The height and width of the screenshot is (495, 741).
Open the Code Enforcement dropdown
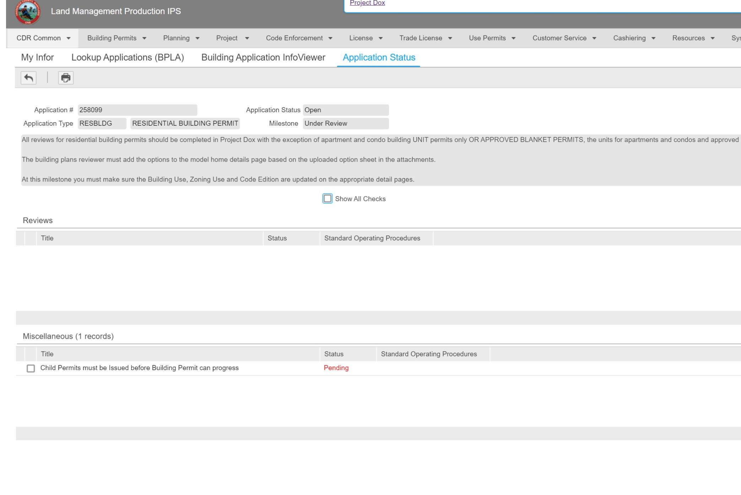[x=299, y=38]
